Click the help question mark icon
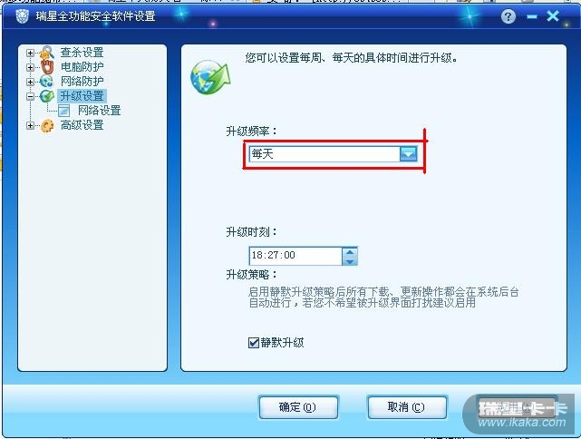Screen dimensions: 581x439 coord(508,16)
